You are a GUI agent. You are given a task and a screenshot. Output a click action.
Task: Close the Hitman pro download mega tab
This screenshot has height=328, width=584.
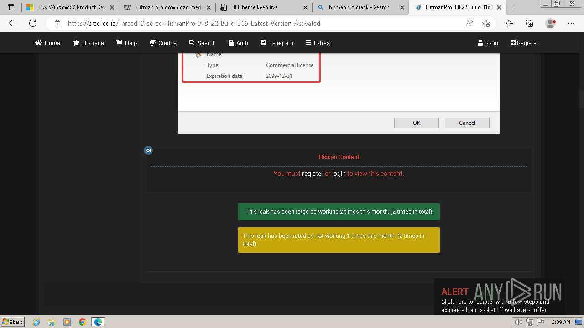click(x=209, y=7)
